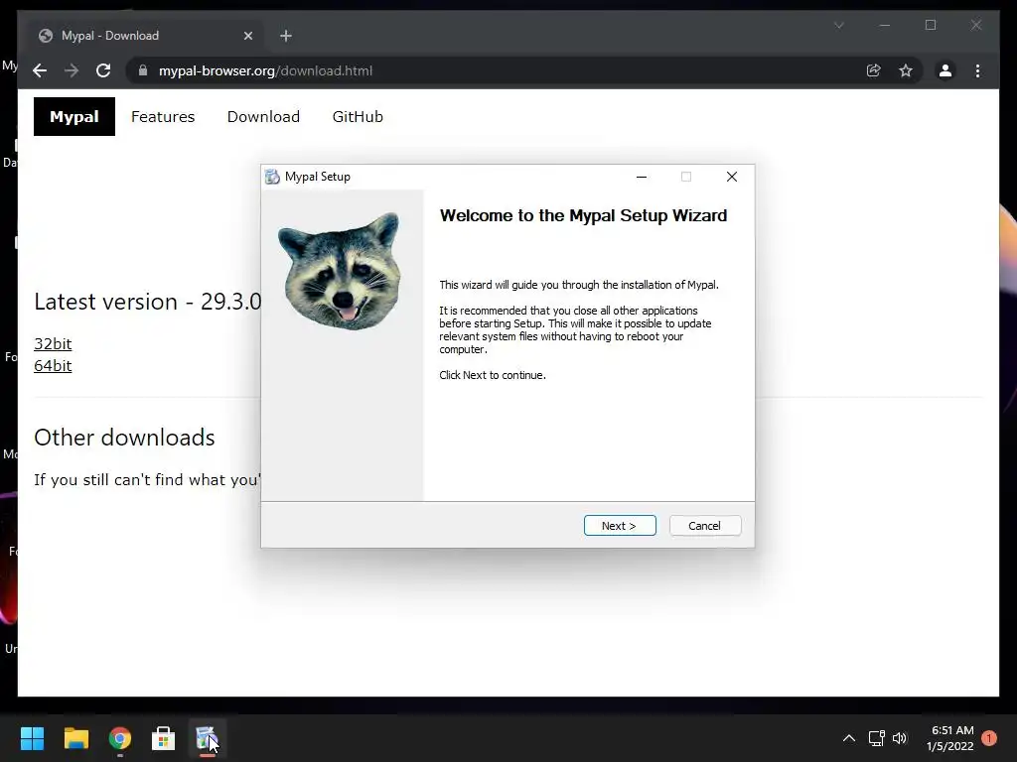This screenshot has width=1017, height=762.
Task: Click 'Click Next to continue.' text
Action: pos(493,375)
